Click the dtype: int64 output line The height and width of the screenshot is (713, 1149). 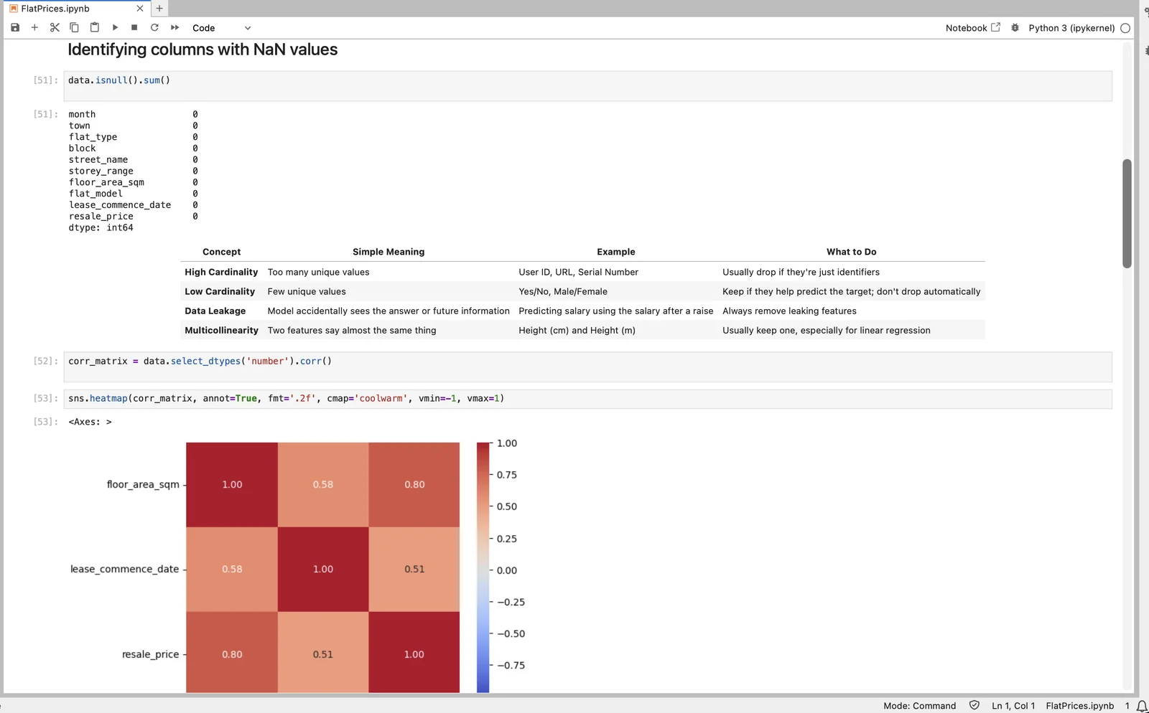click(101, 227)
